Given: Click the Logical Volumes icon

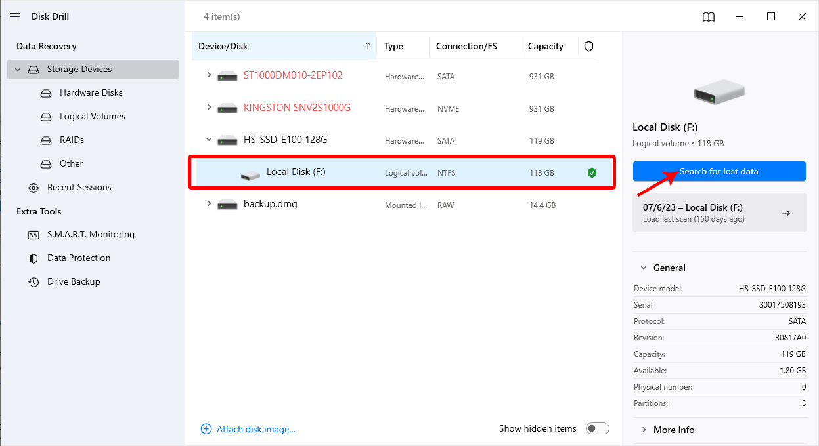Looking at the screenshot, I should (x=46, y=117).
